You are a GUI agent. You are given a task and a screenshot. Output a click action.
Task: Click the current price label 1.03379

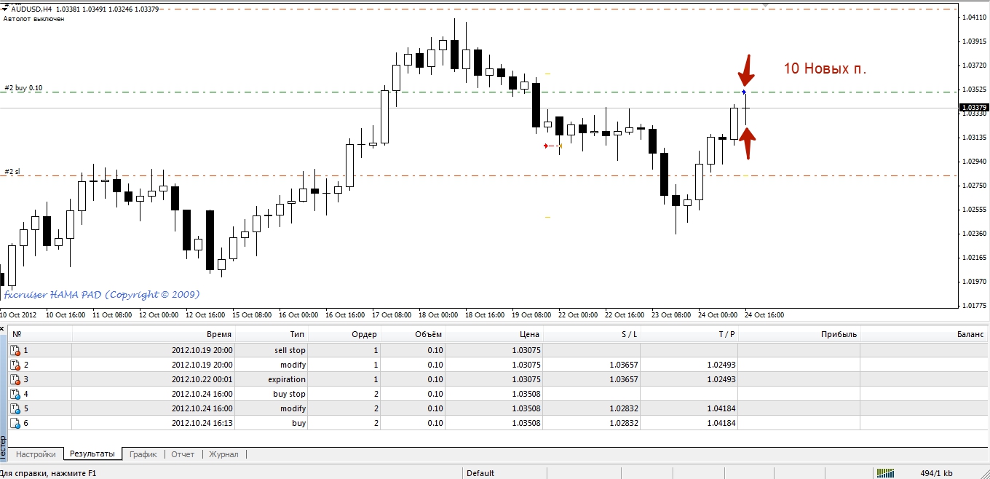pyautogui.click(x=974, y=108)
